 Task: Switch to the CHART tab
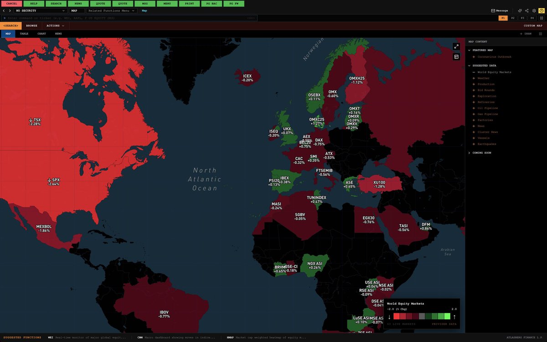pos(41,34)
